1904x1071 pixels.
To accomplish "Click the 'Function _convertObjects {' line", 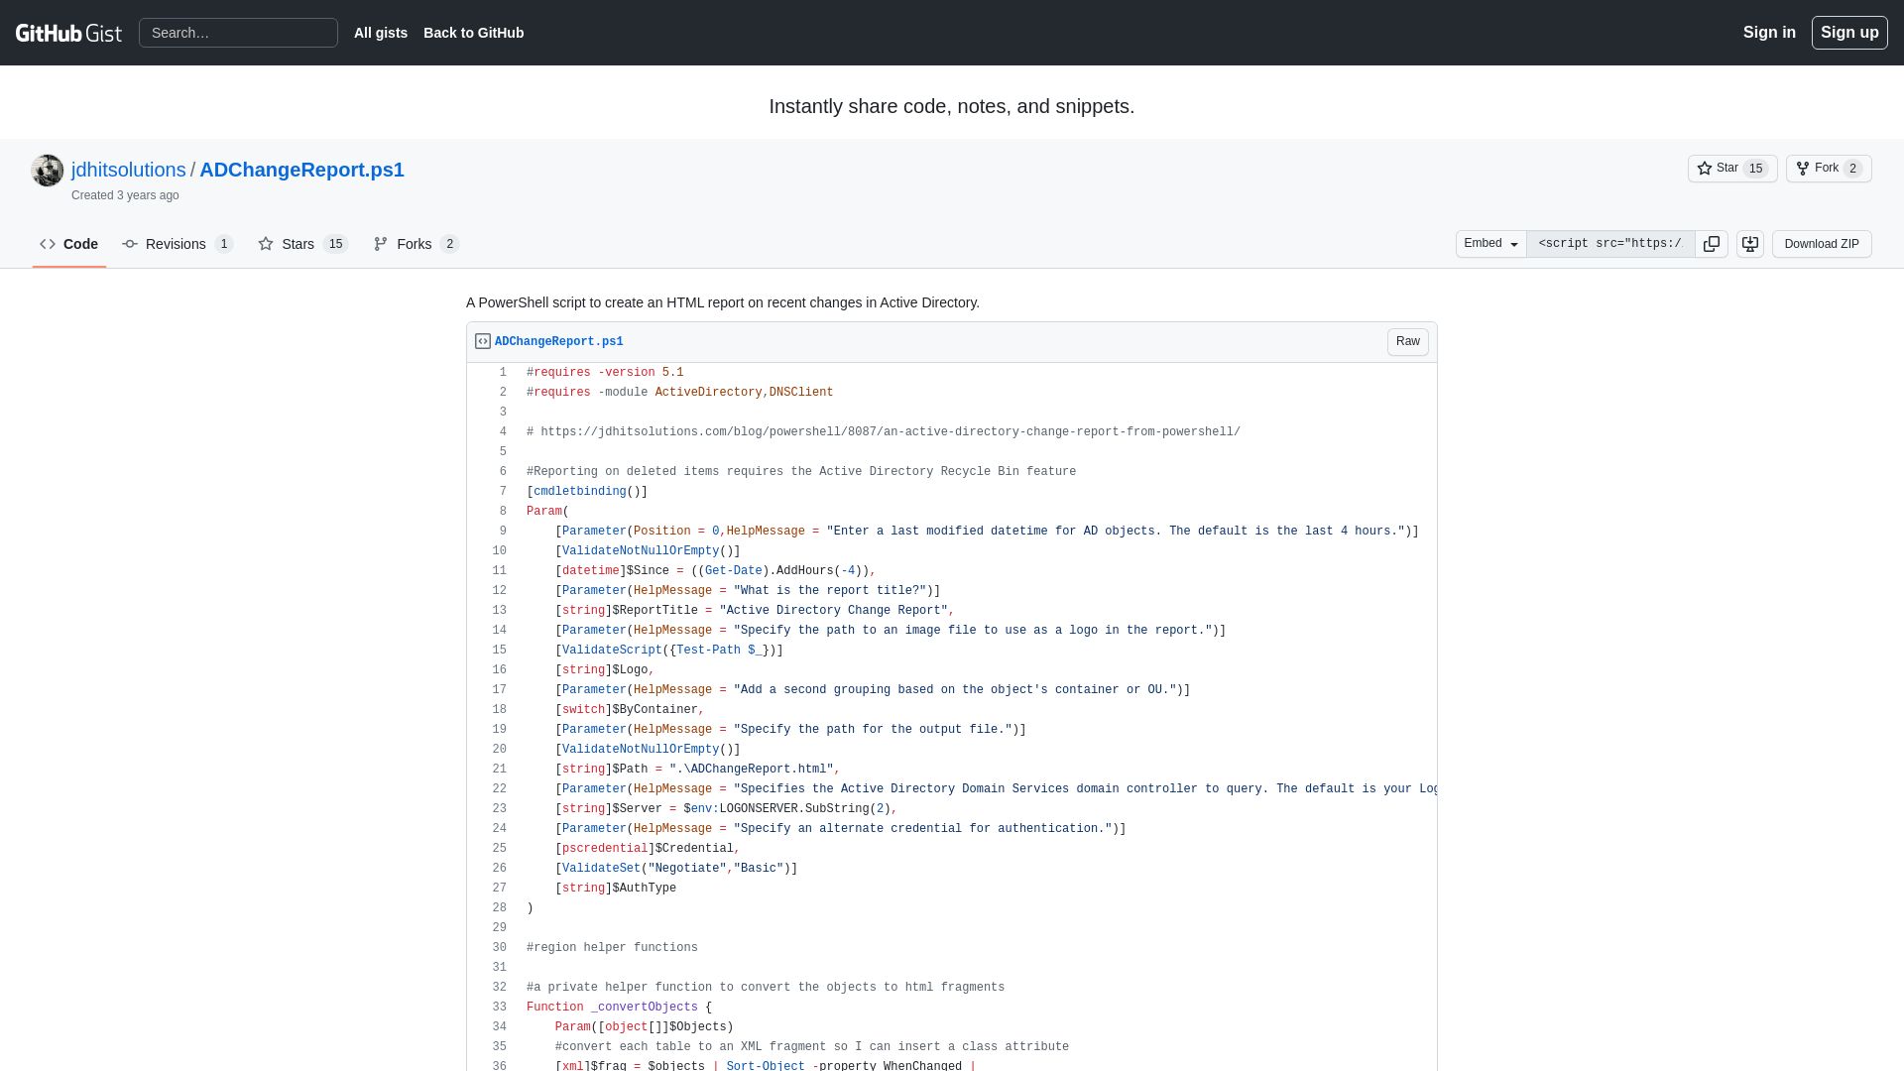I will pyautogui.click(x=619, y=1008).
